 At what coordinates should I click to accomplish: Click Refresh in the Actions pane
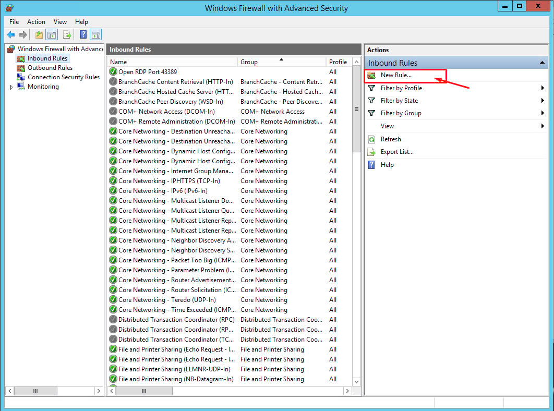(x=391, y=139)
